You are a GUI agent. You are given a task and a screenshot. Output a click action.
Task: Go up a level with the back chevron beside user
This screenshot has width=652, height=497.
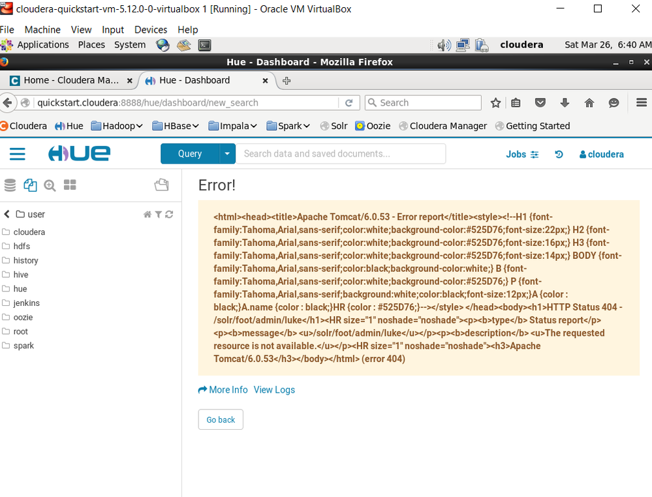[7, 214]
